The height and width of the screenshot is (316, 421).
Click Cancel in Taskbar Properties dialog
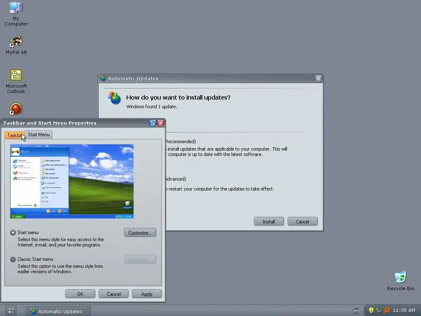[x=113, y=294]
